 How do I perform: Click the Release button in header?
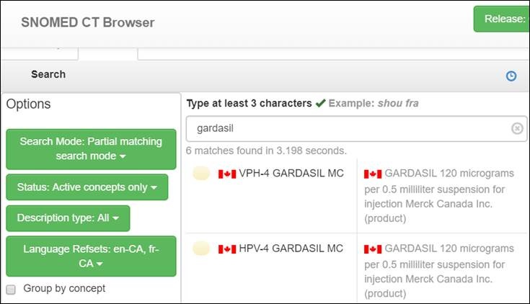coord(502,19)
